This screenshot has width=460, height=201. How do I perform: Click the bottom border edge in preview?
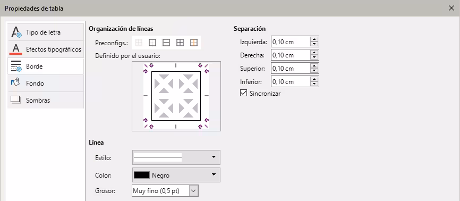(x=176, y=120)
